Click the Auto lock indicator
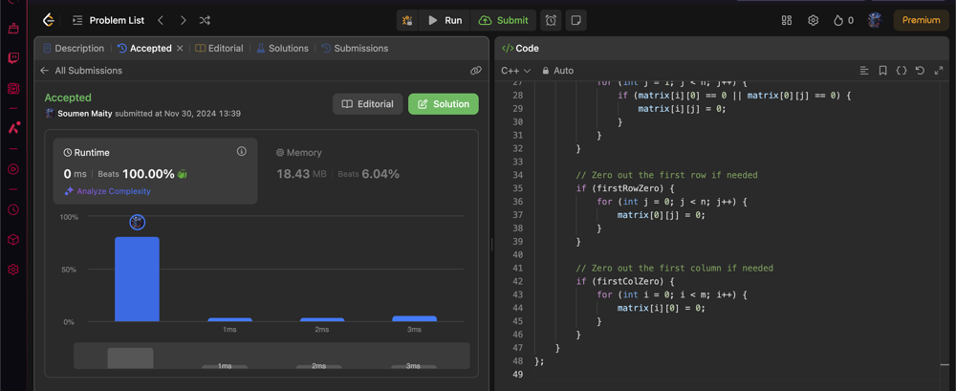 point(558,71)
